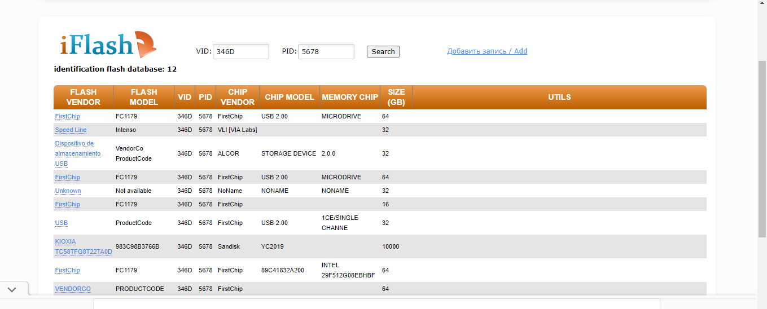This screenshot has height=309, width=767.
Task: Select the Not available flash model cell
Action: 133,191
